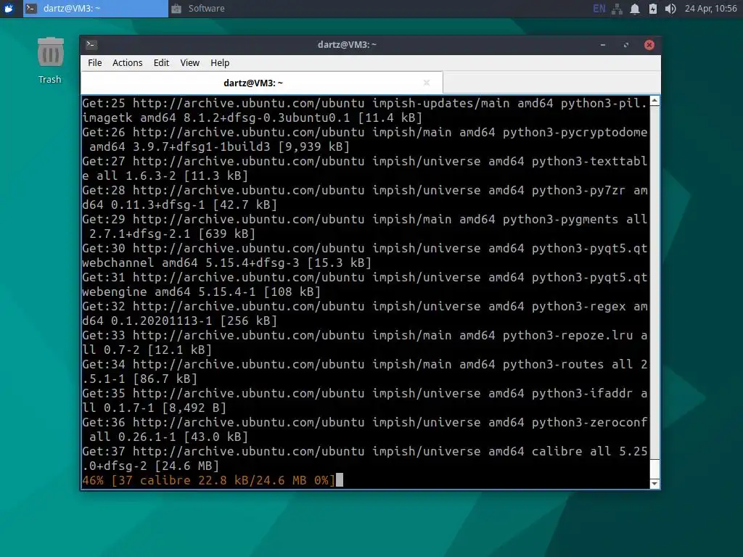Viewport: 743px width, 557px height.
Task: Open the Actions menu
Action: pos(128,62)
